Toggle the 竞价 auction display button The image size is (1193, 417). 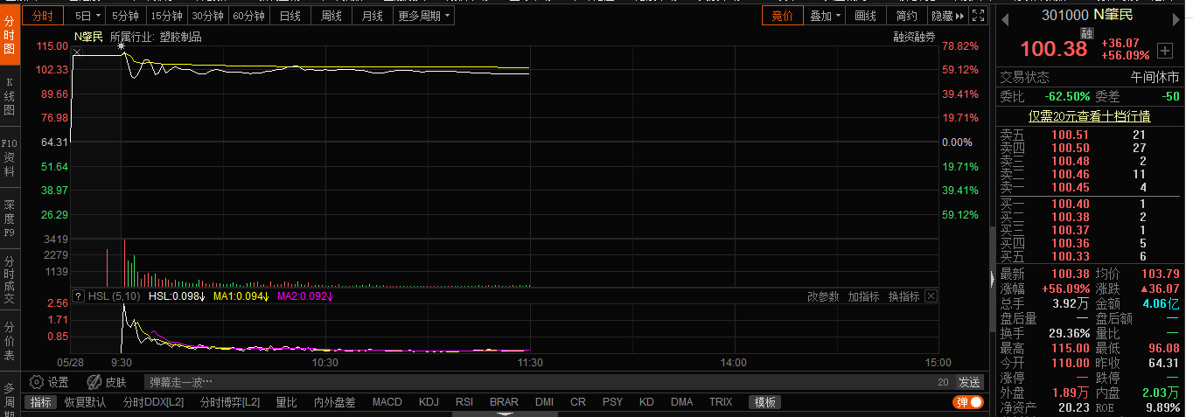click(x=783, y=16)
